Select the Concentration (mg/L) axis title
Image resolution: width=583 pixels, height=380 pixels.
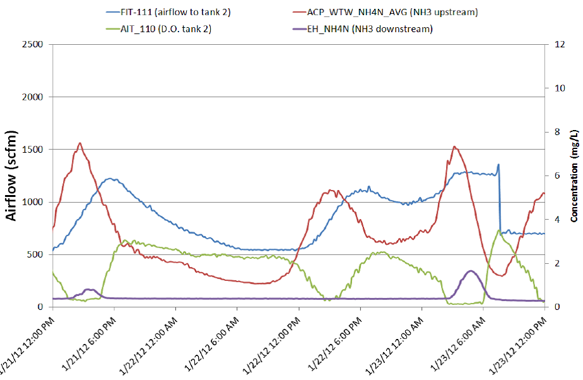point(574,176)
